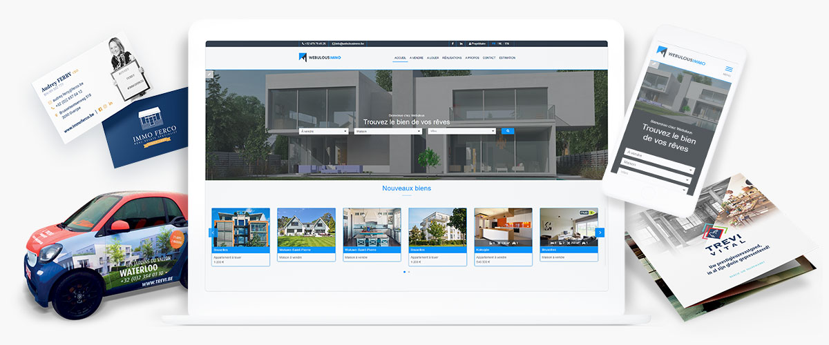Viewport: 829px width, 345px height.
Task: Open the Propriétaire login link
Action: tap(477, 43)
